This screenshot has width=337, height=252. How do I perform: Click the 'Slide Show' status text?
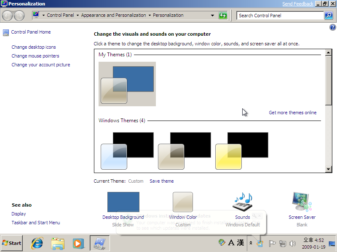(123, 225)
